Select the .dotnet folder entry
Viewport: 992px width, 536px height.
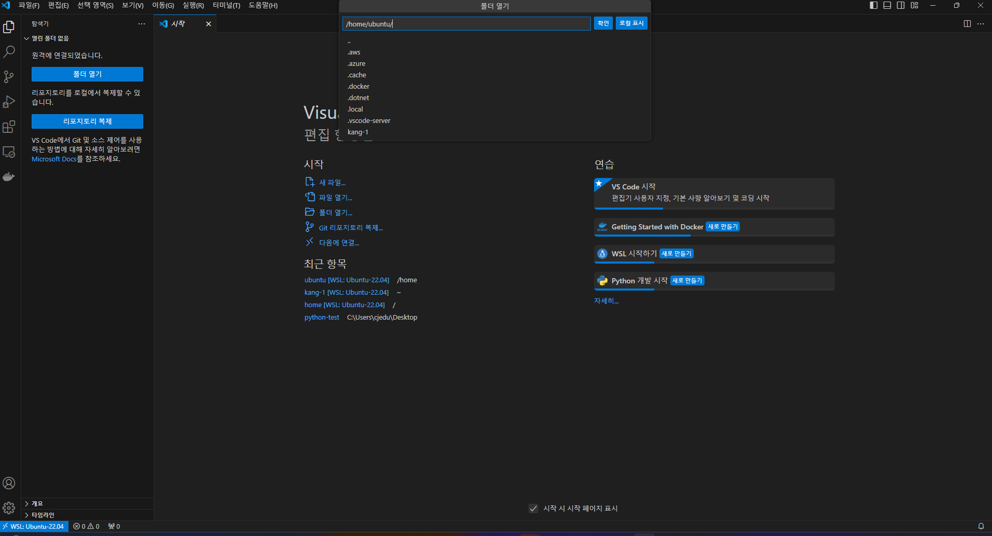(495, 98)
